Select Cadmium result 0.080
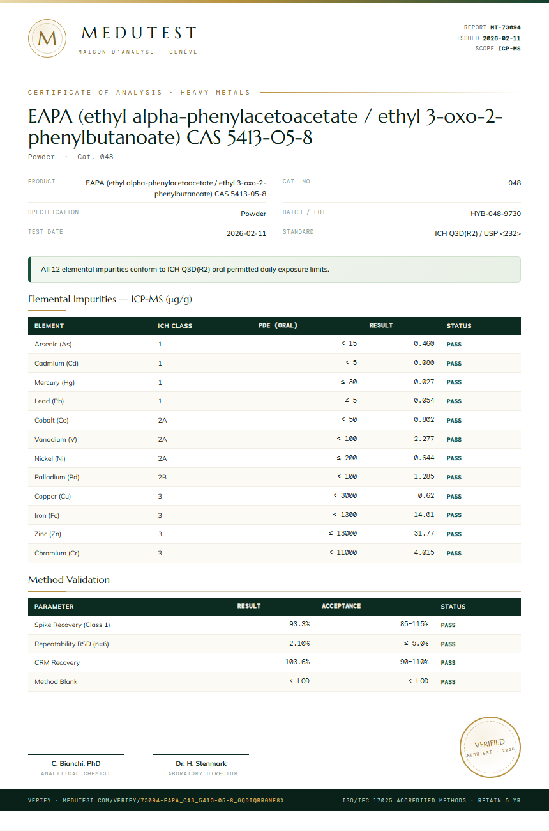 (424, 363)
